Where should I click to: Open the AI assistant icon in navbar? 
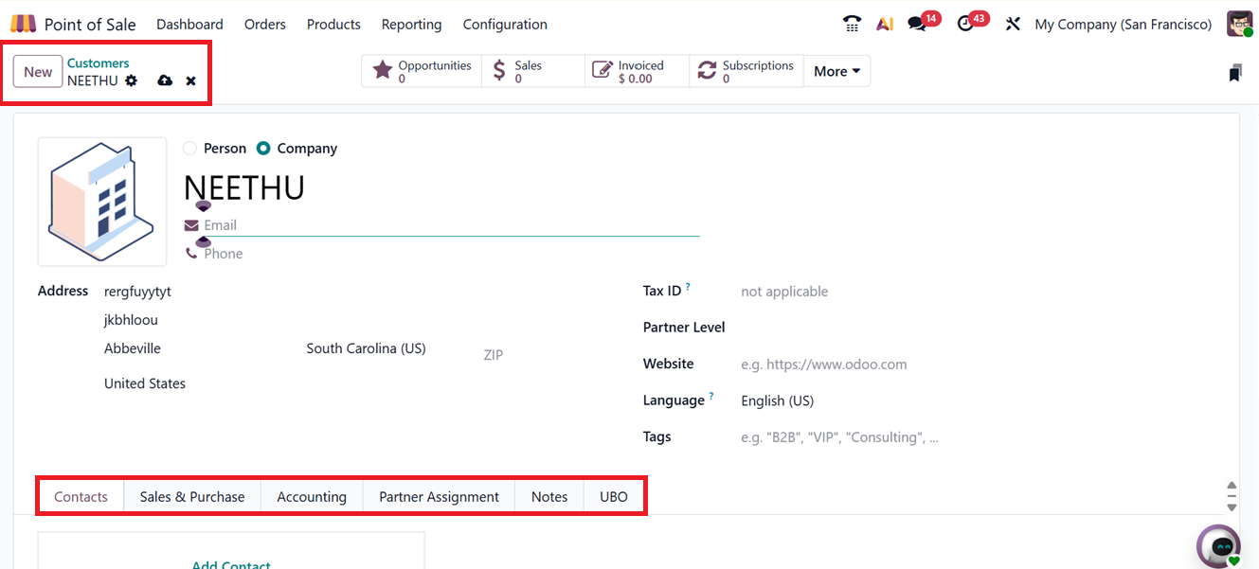coord(885,24)
